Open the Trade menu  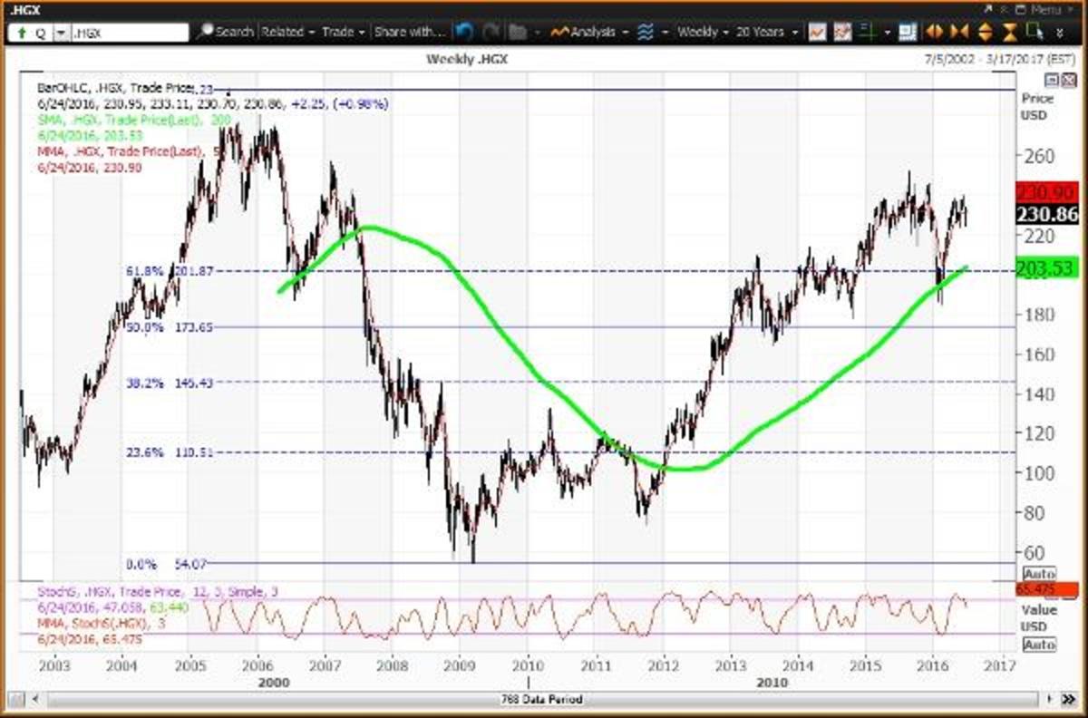pos(344,32)
